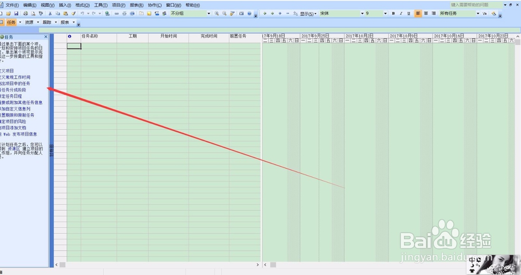Open AutoFilter icon beside 所有任务

point(485,14)
